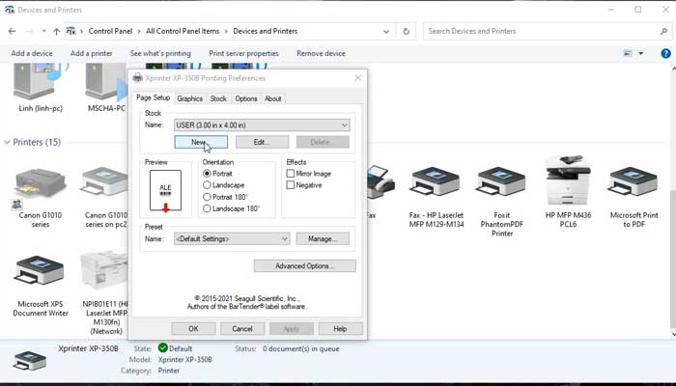Expand the address bar history dropdown
Screen dimensions: 676x386
(386, 31)
